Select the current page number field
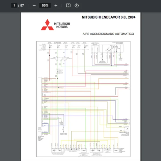Image resolution: width=161 pixels, height=161 pixels. [14, 5]
